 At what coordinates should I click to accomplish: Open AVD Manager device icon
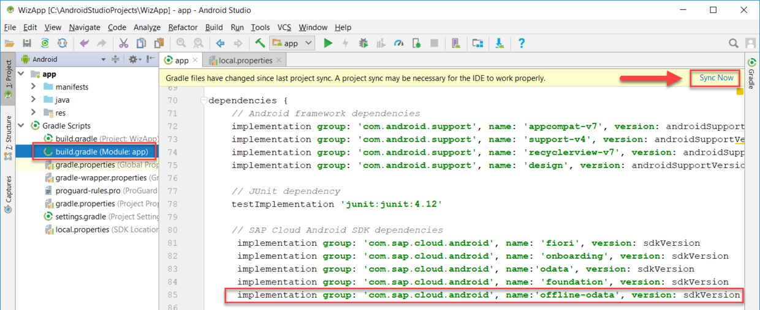coord(455,43)
